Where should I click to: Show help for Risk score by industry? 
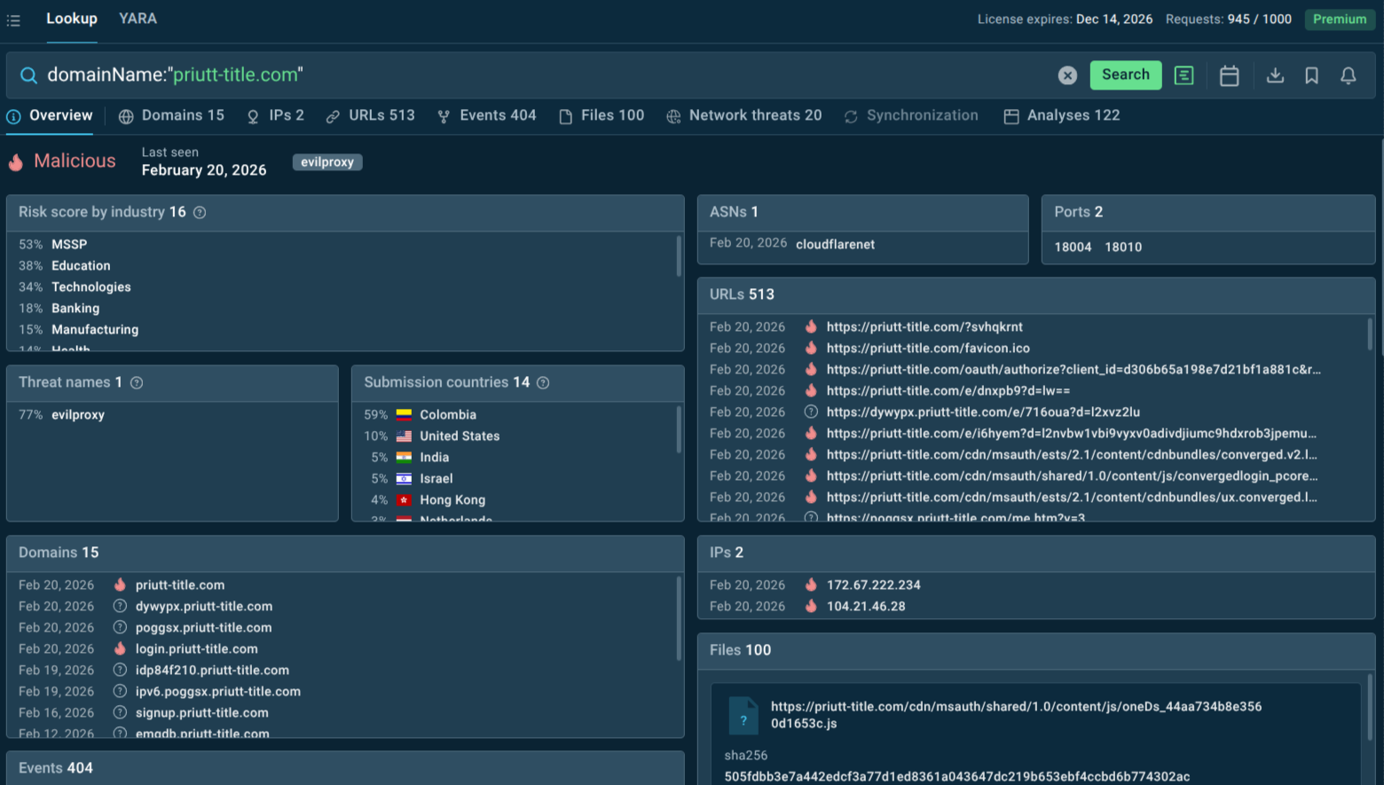200,213
